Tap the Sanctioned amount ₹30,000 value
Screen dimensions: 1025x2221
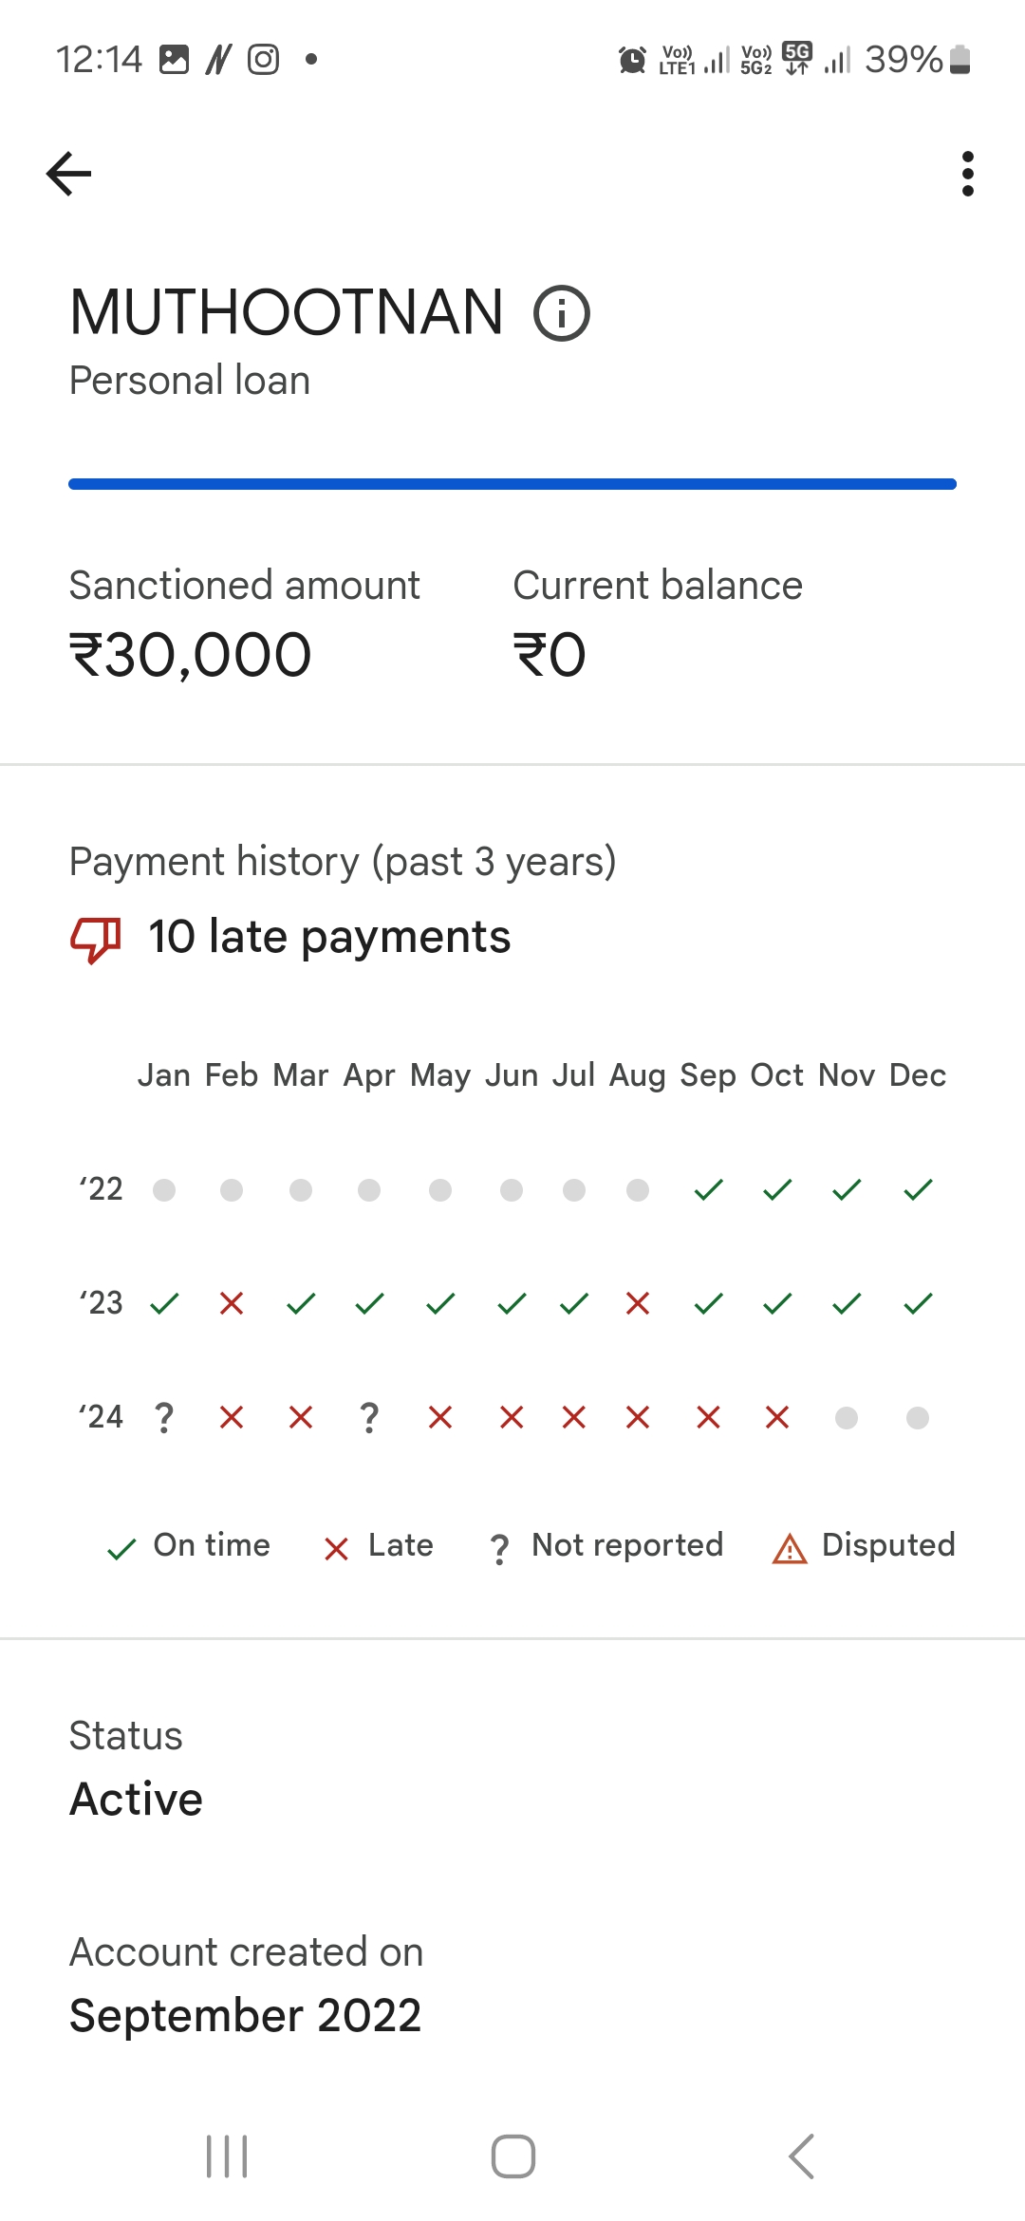point(191,655)
